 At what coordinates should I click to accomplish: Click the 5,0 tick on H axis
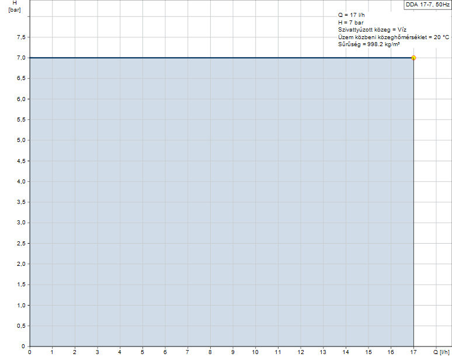pyautogui.click(x=20, y=140)
